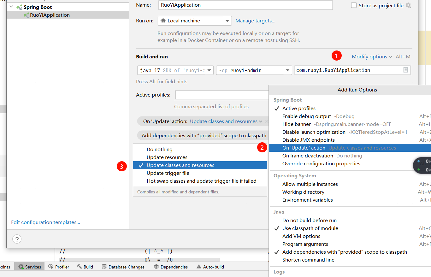Viewport: 431px width, 277px height.
Task: Open Modify options dropdown
Action: click(372, 57)
